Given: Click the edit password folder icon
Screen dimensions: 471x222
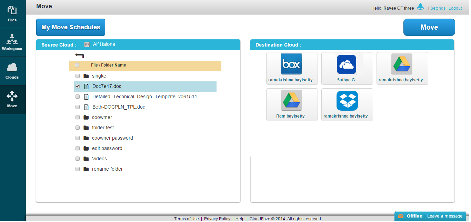Looking at the screenshot, I should point(86,148).
